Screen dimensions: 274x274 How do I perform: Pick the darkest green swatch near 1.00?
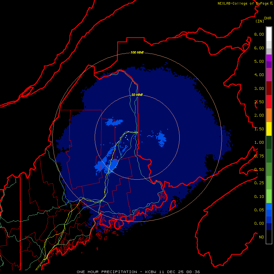[269, 142]
